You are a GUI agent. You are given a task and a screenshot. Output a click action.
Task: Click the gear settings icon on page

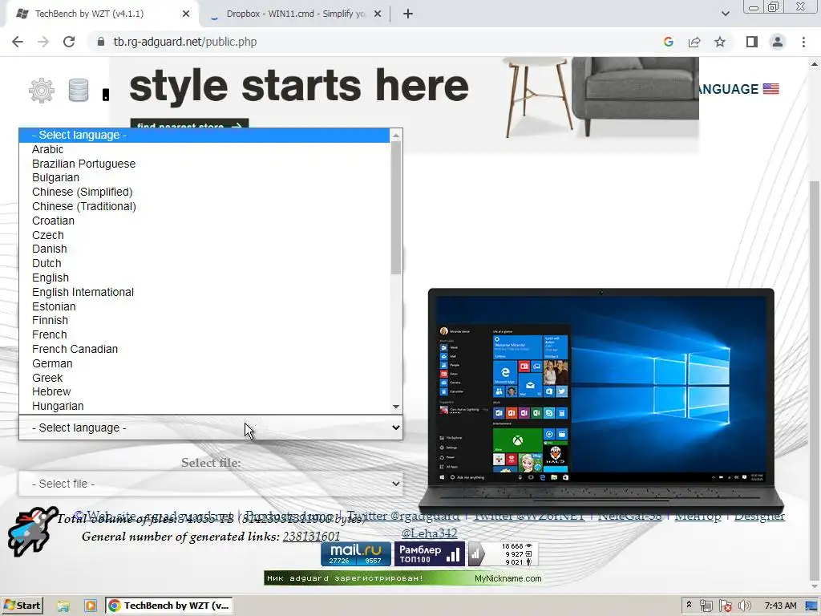click(42, 90)
